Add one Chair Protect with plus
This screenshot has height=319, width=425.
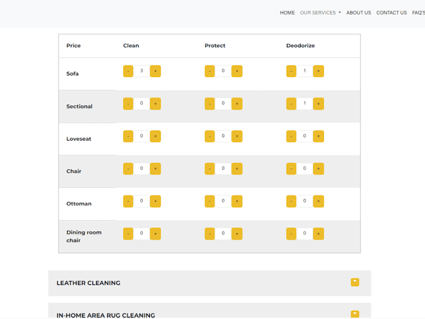click(237, 169)
